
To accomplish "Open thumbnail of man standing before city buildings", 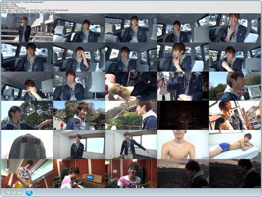I will [27, 28].
